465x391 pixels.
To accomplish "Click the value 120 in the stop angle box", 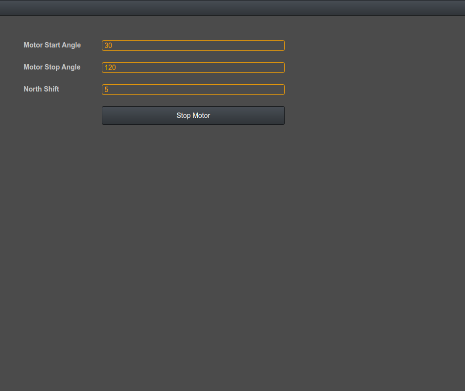I will (110, 68).
